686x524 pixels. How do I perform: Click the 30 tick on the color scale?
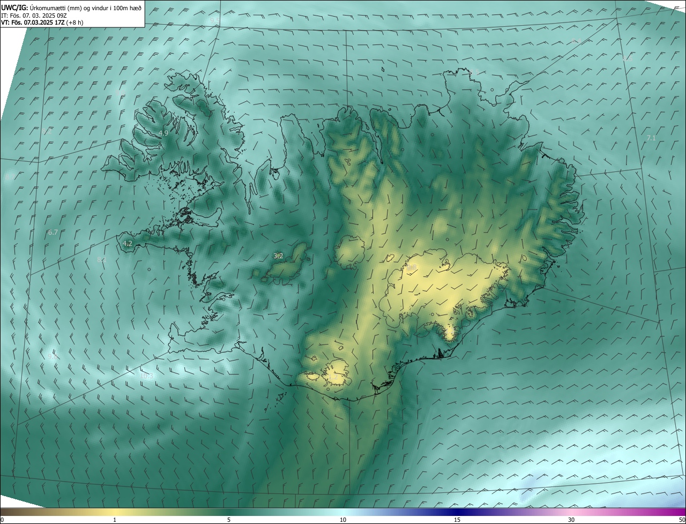tap(571, 520)
